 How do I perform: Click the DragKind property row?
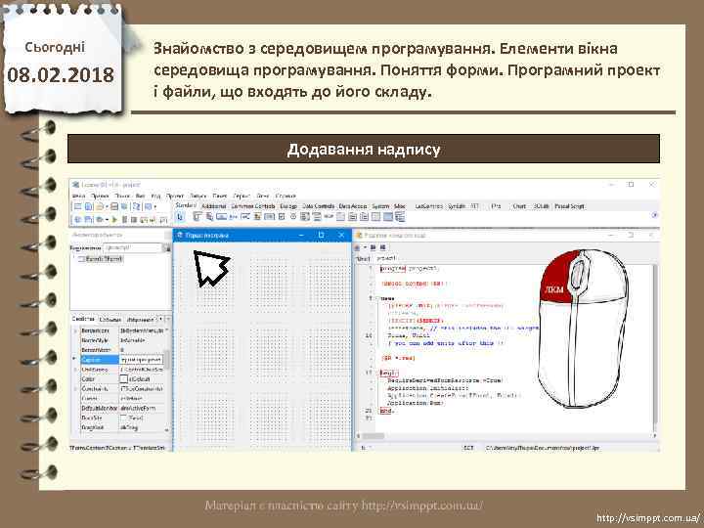(121, 427)
